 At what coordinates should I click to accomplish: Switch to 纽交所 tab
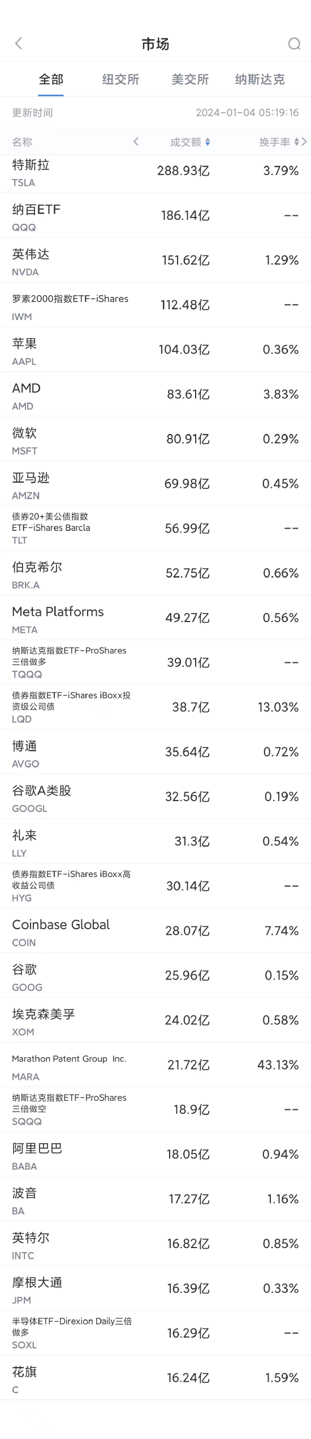click(120, 79)
